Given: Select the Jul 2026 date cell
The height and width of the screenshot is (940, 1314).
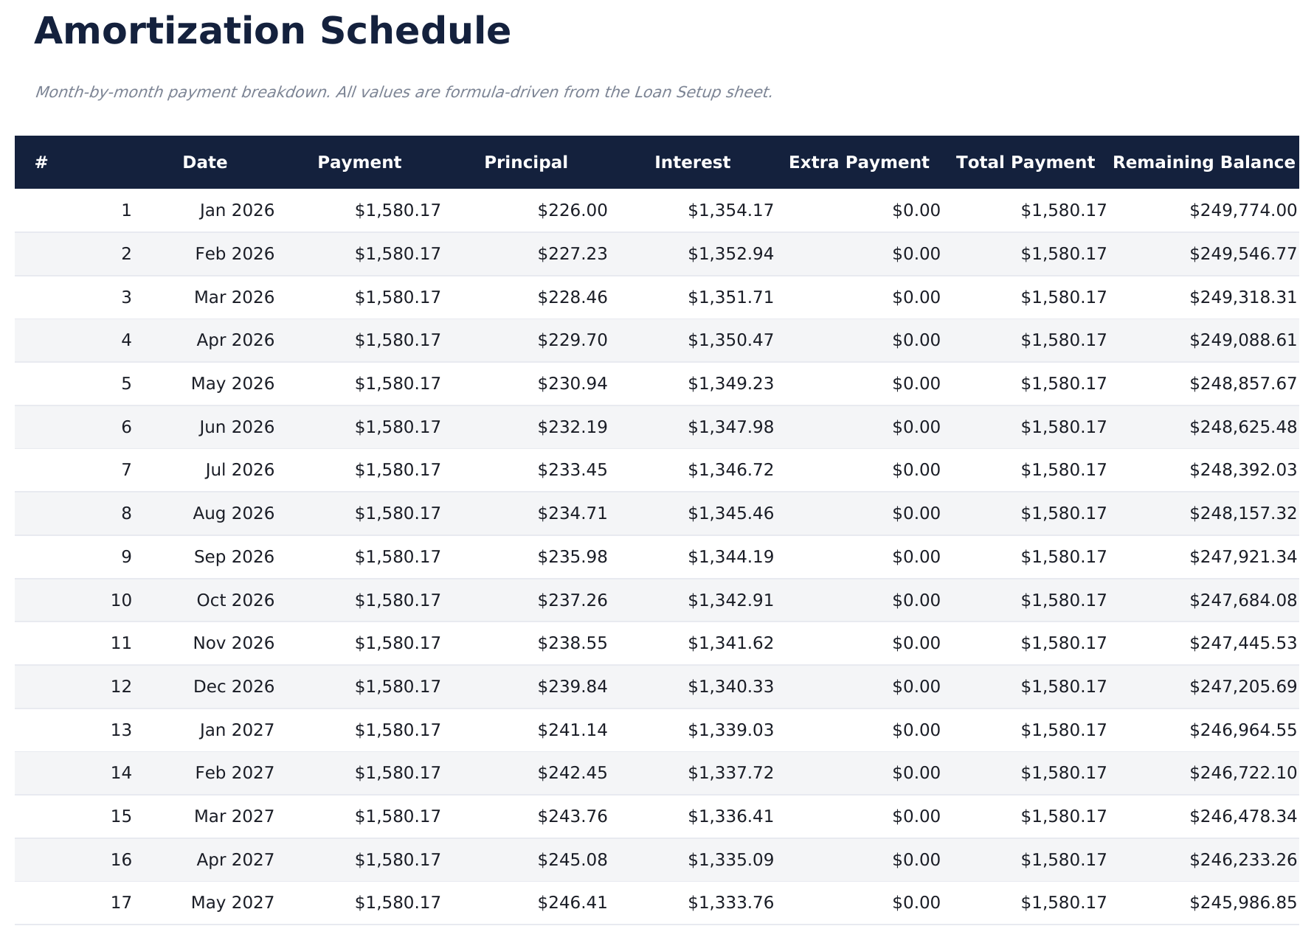Looking at the screenshot, I should pos(239,470).
